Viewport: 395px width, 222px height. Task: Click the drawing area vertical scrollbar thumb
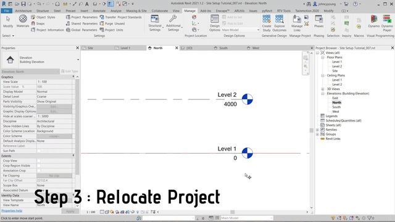pos(311,130)
